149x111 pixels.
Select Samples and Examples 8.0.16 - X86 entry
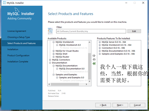118,54
